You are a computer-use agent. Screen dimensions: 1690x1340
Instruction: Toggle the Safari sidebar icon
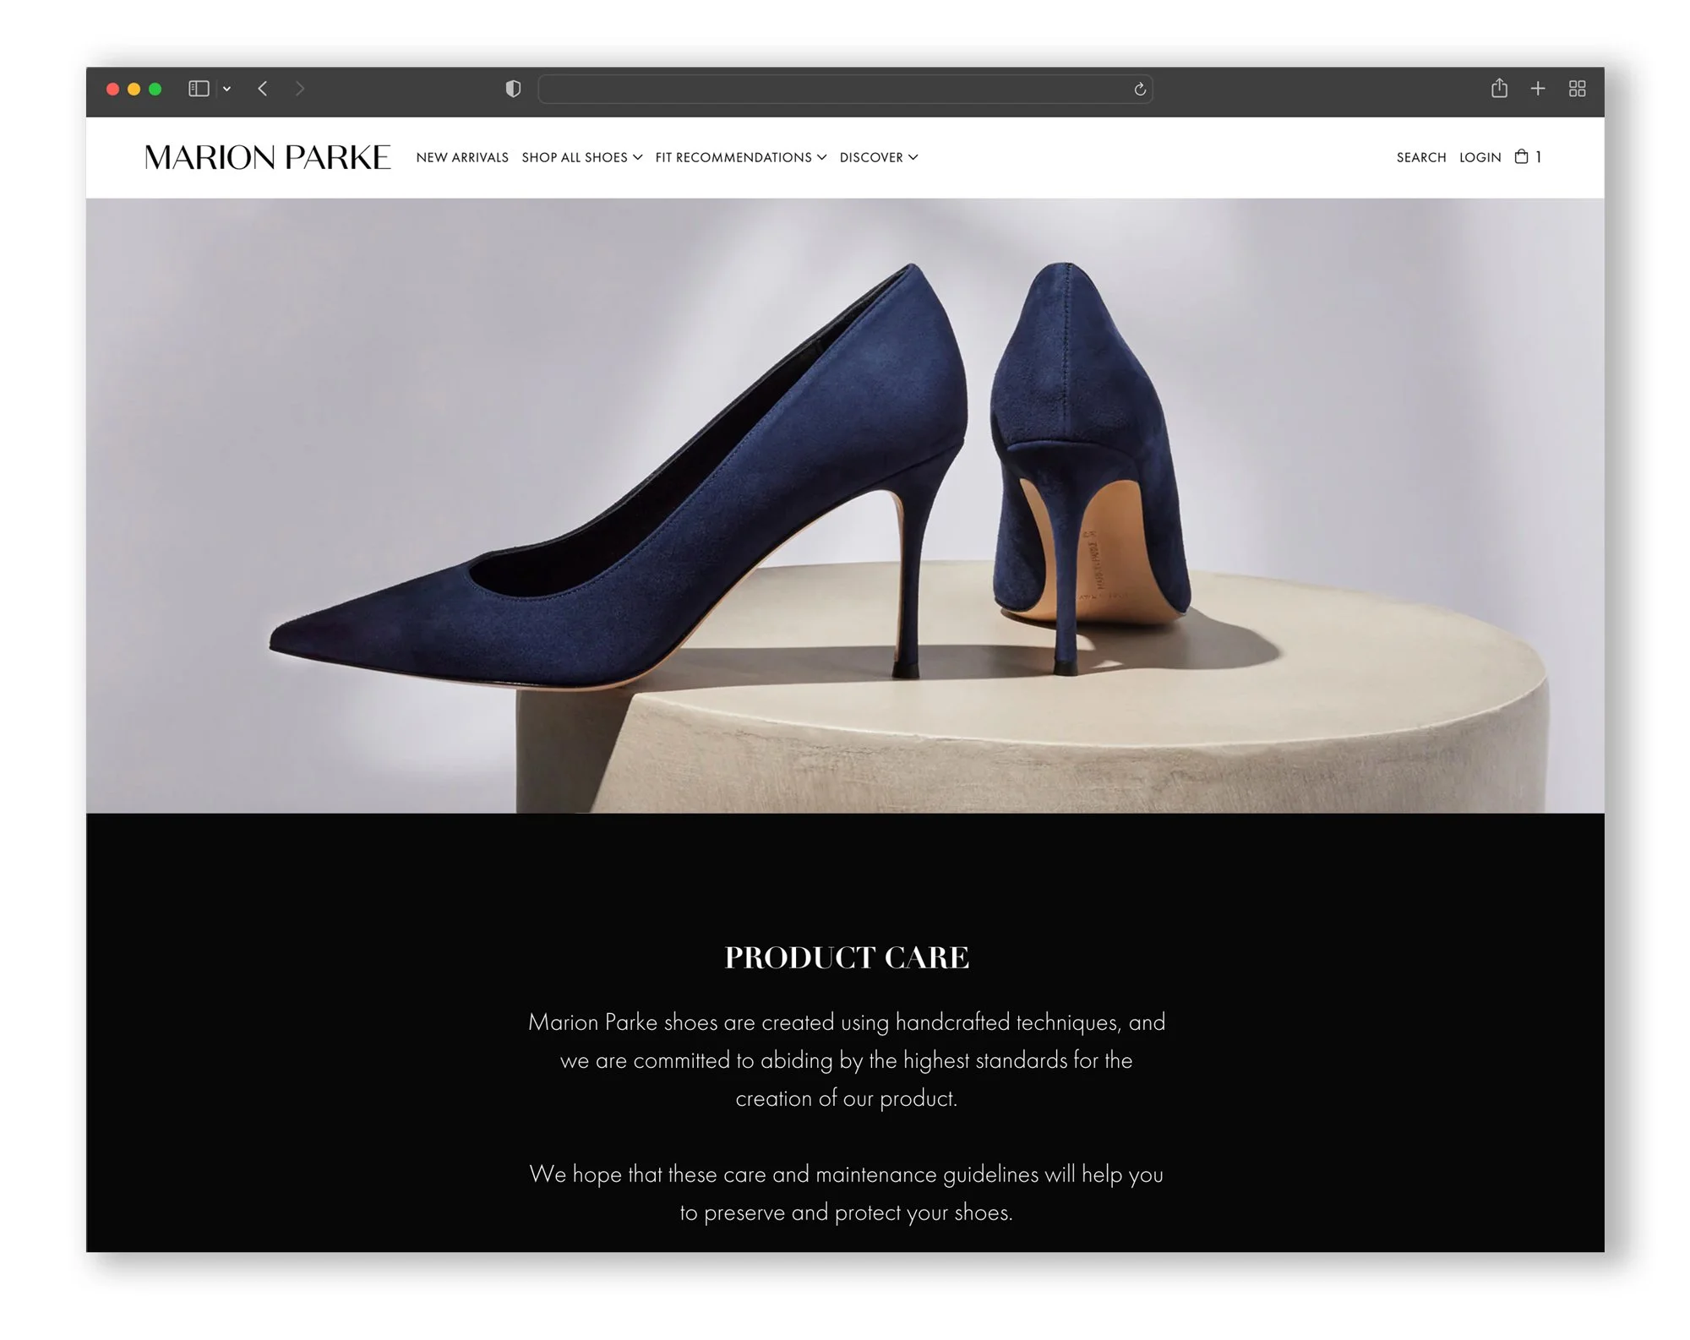[x=199, y=89]
